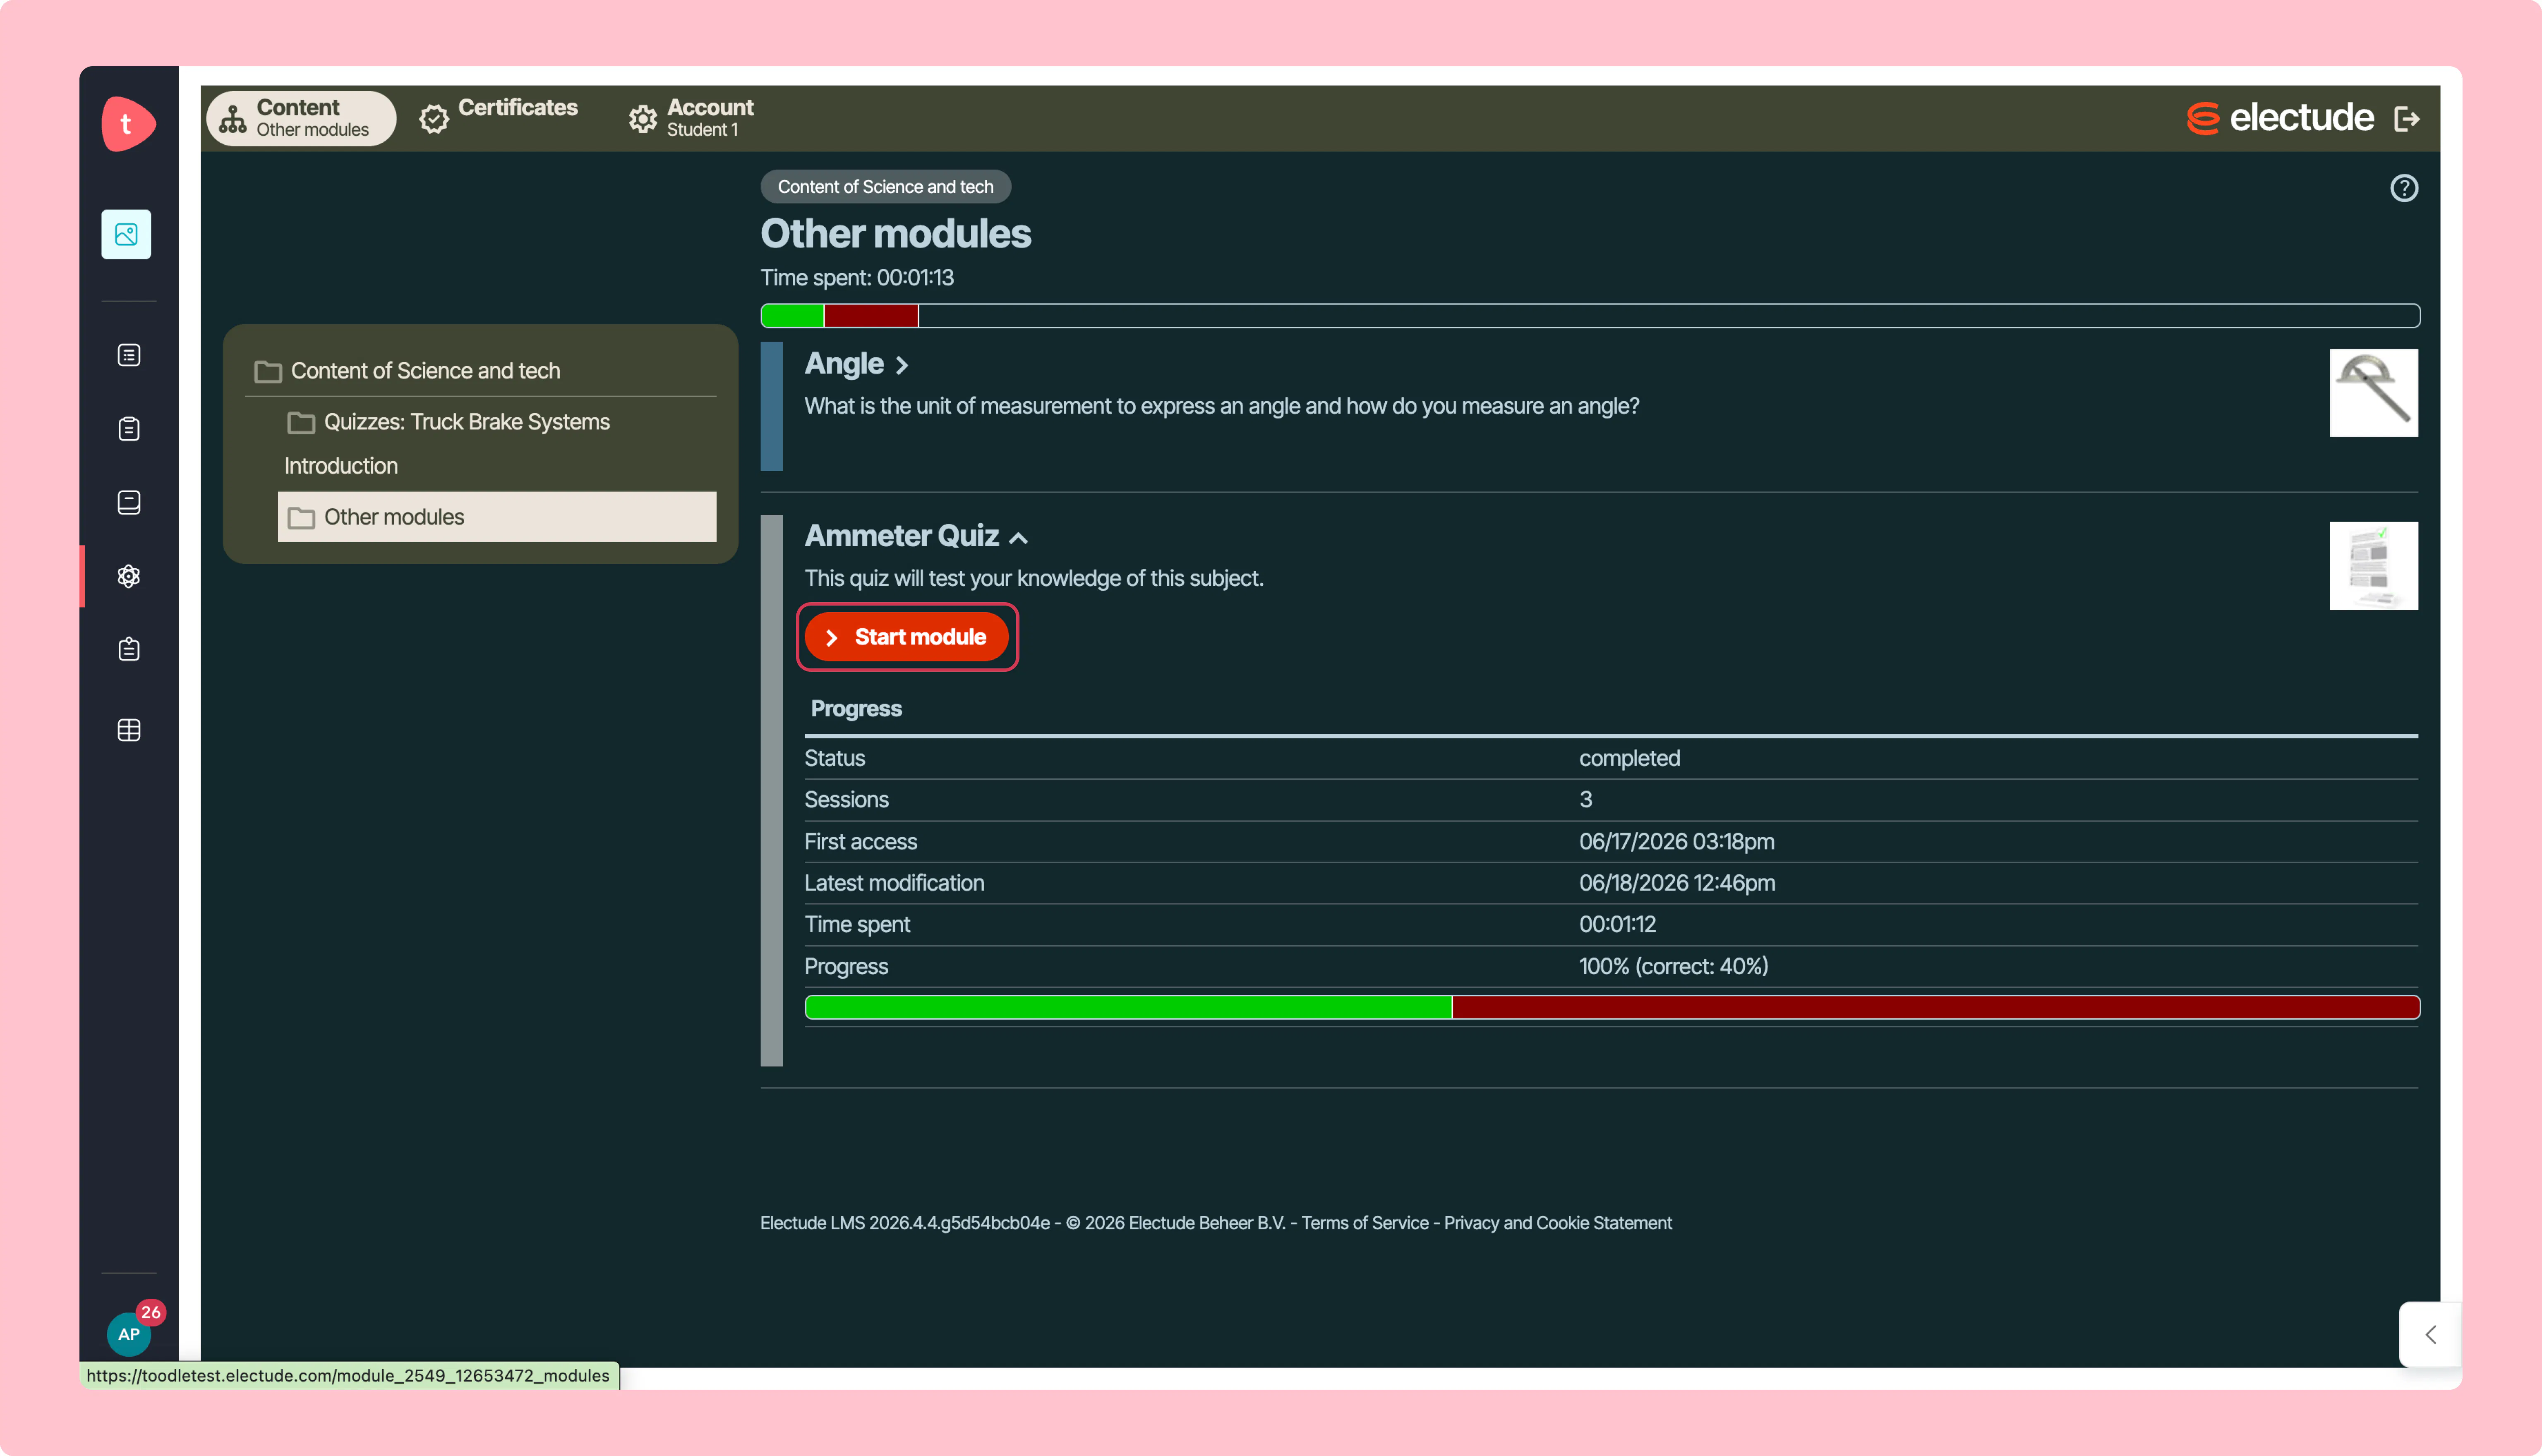Screen dimensions: 2542x1456
Task: Open Quizzes: Truck Brake Systems in the tree
Action: [467, 422]
